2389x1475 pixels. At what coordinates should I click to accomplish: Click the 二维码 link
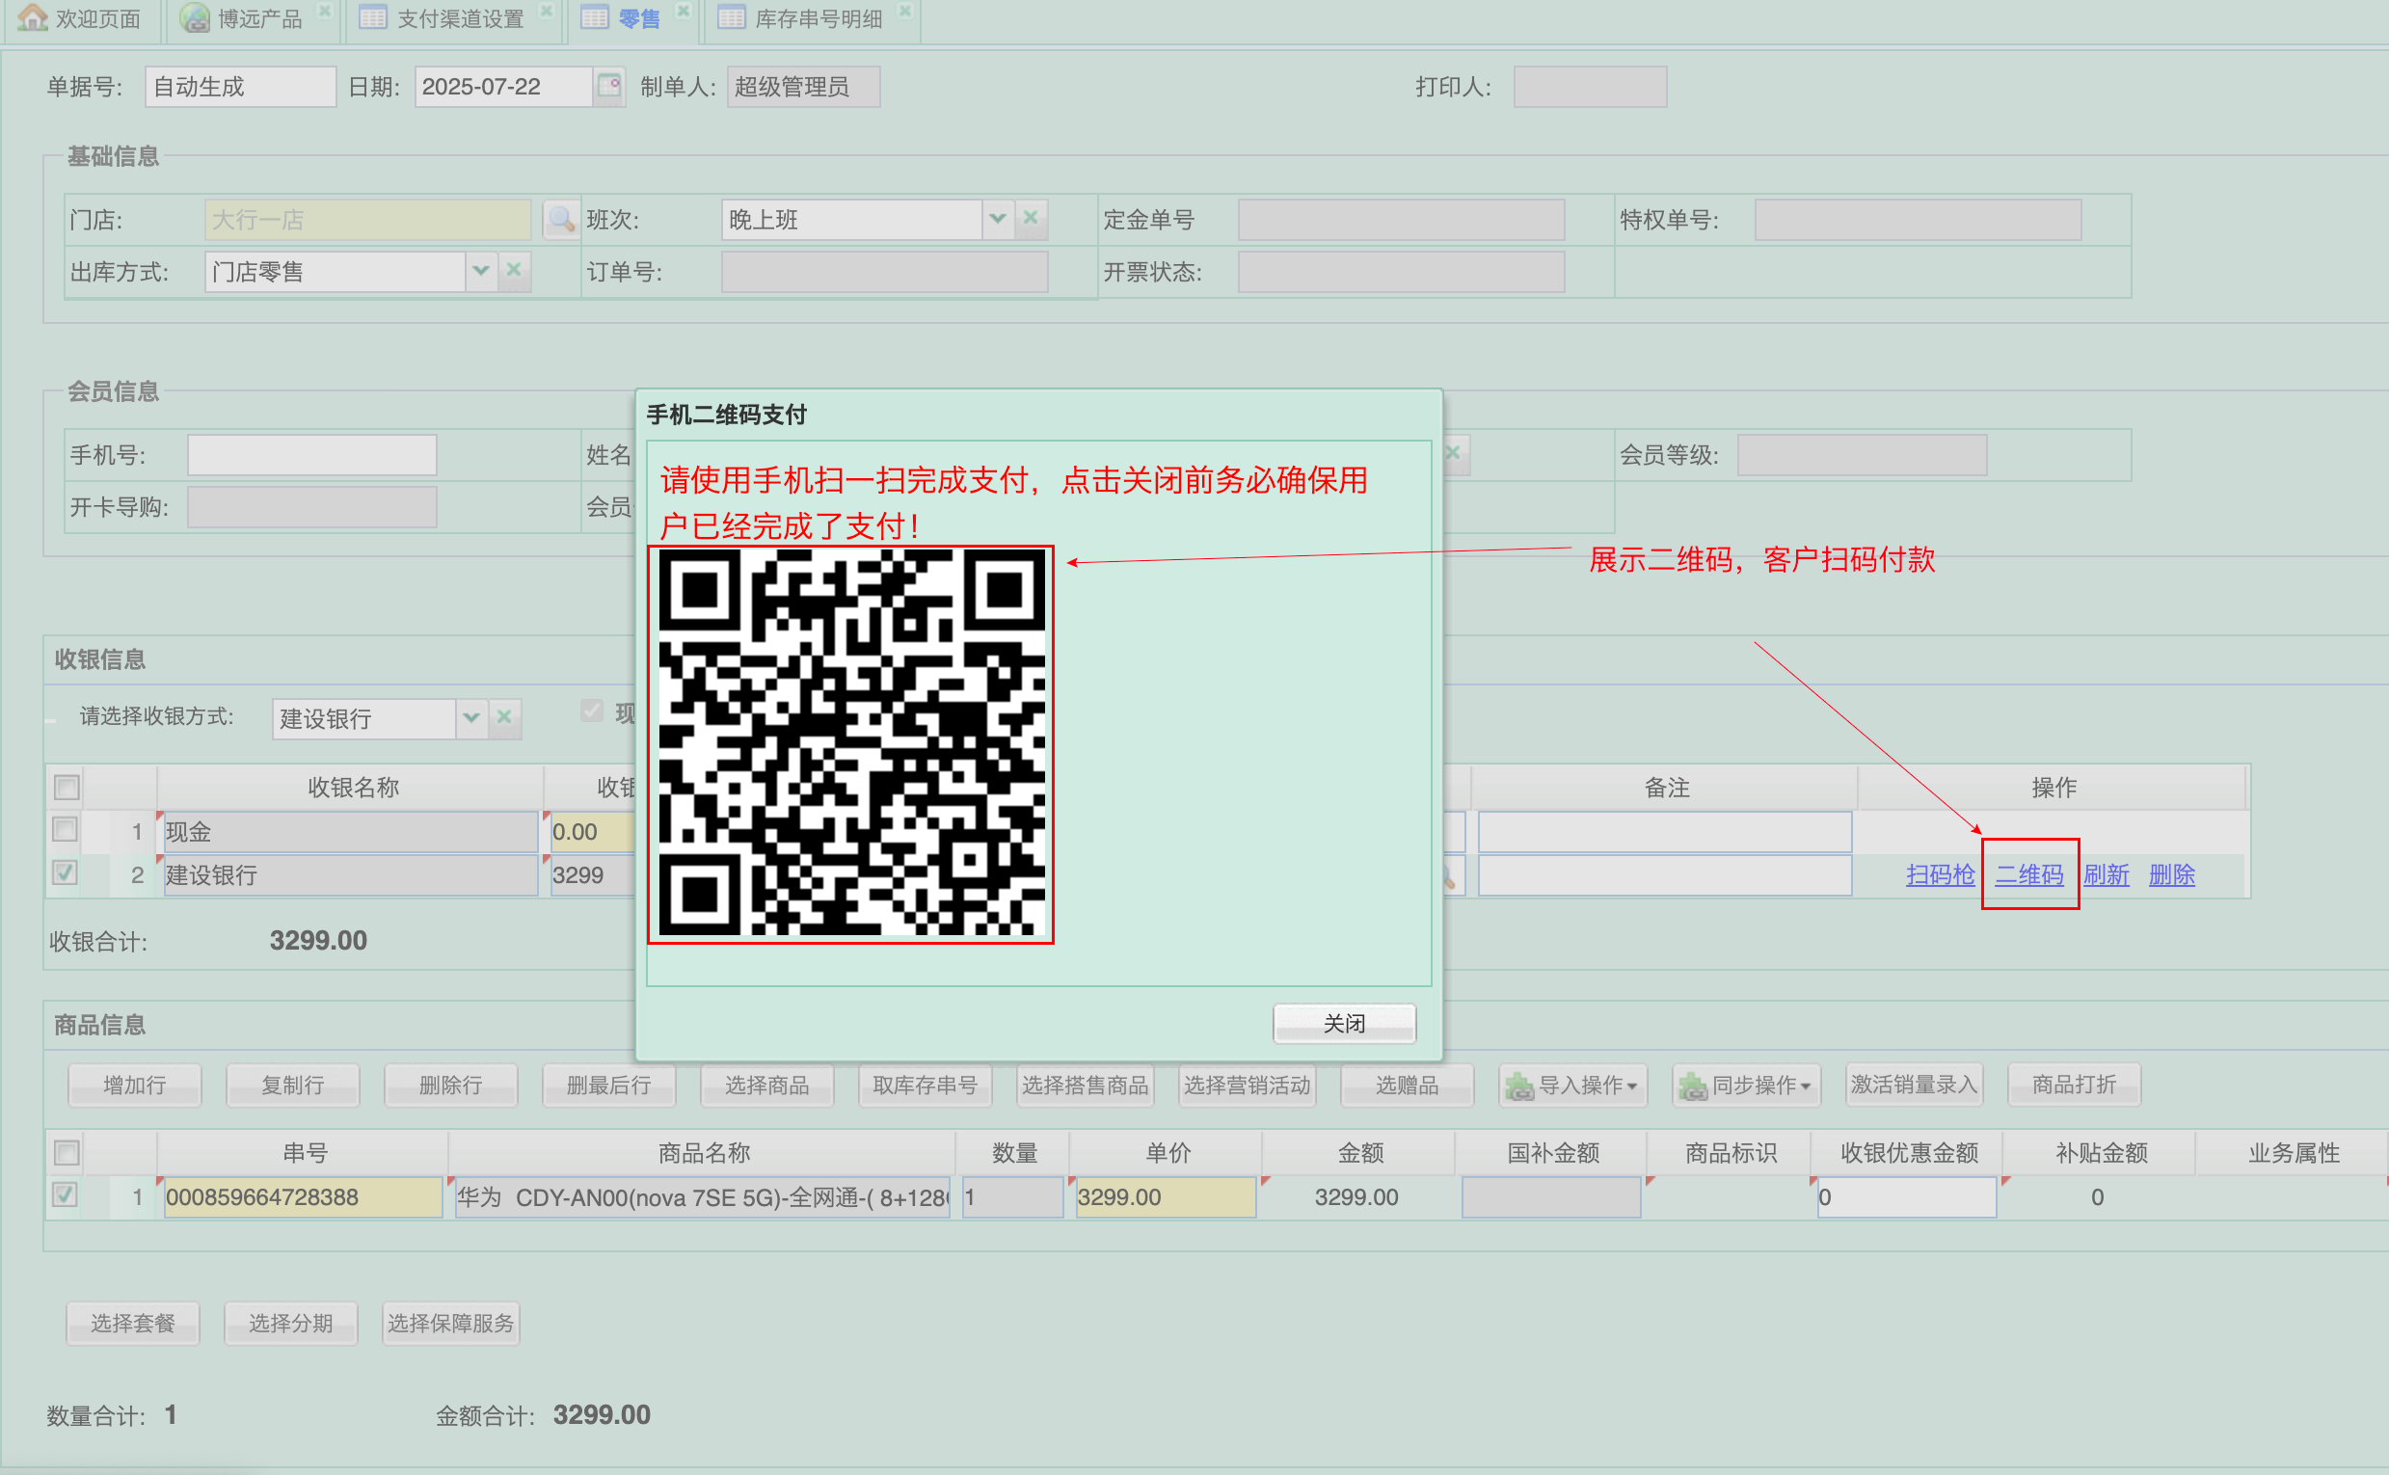(x=2029, y=875)
